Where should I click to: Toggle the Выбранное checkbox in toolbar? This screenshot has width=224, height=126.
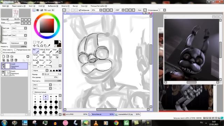(x=80, y=10)
